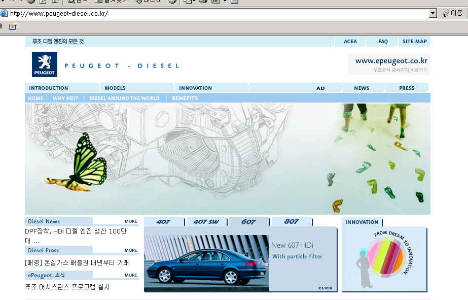The image size is (468, 300).
Task: Click the links bar shortcut icon
Action: (13, 26)
